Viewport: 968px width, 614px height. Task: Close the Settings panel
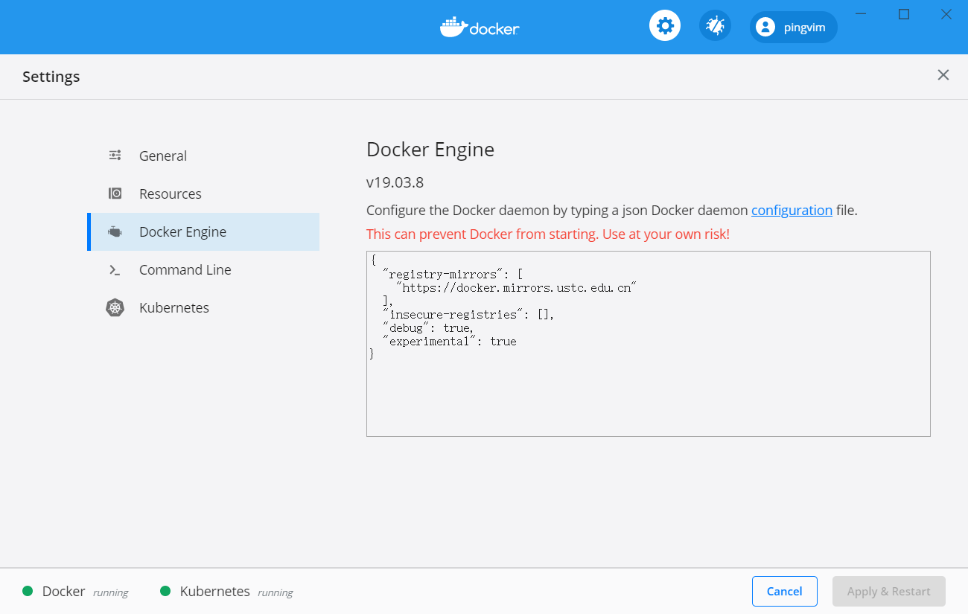943,75
